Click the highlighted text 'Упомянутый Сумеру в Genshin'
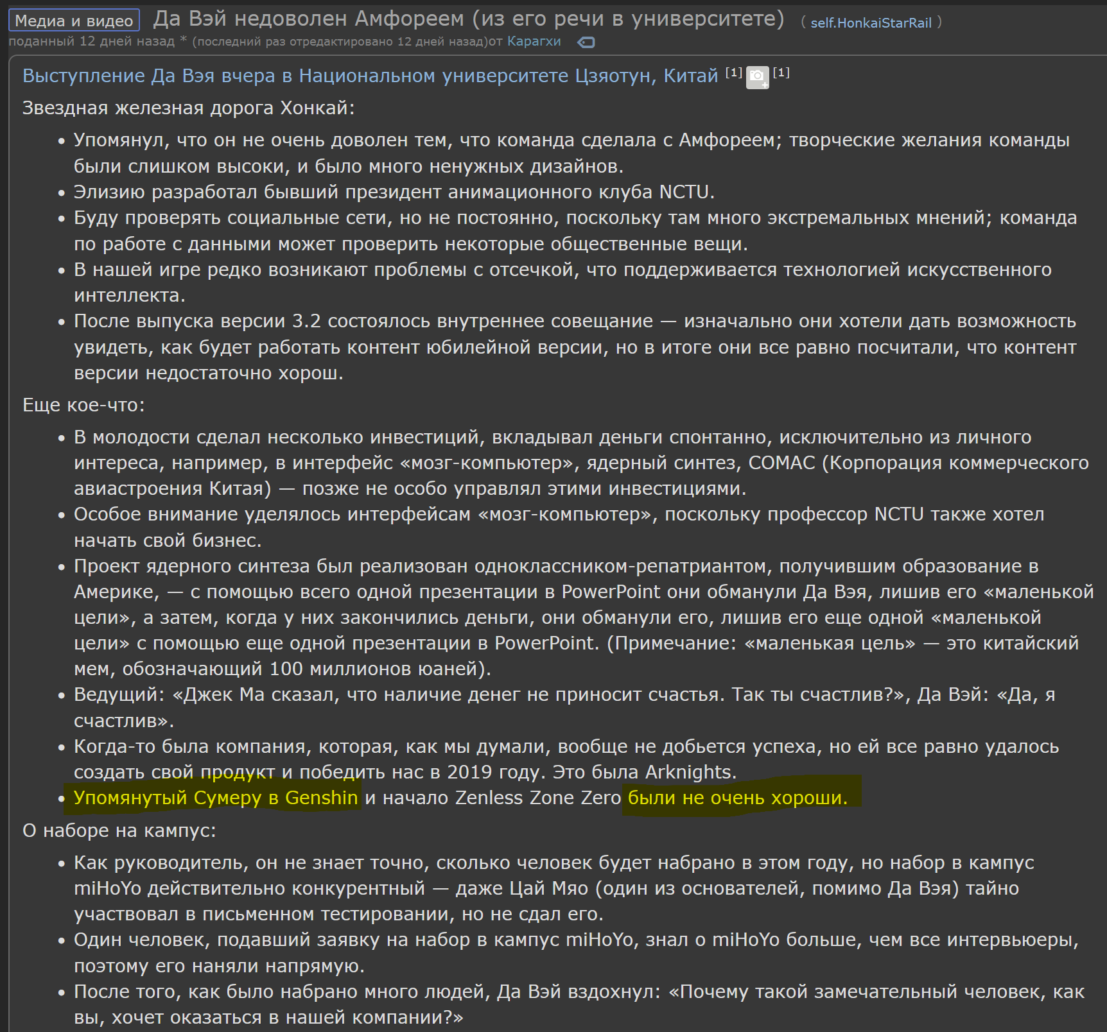1107x1032 pixels. click(x=216, y=798)
